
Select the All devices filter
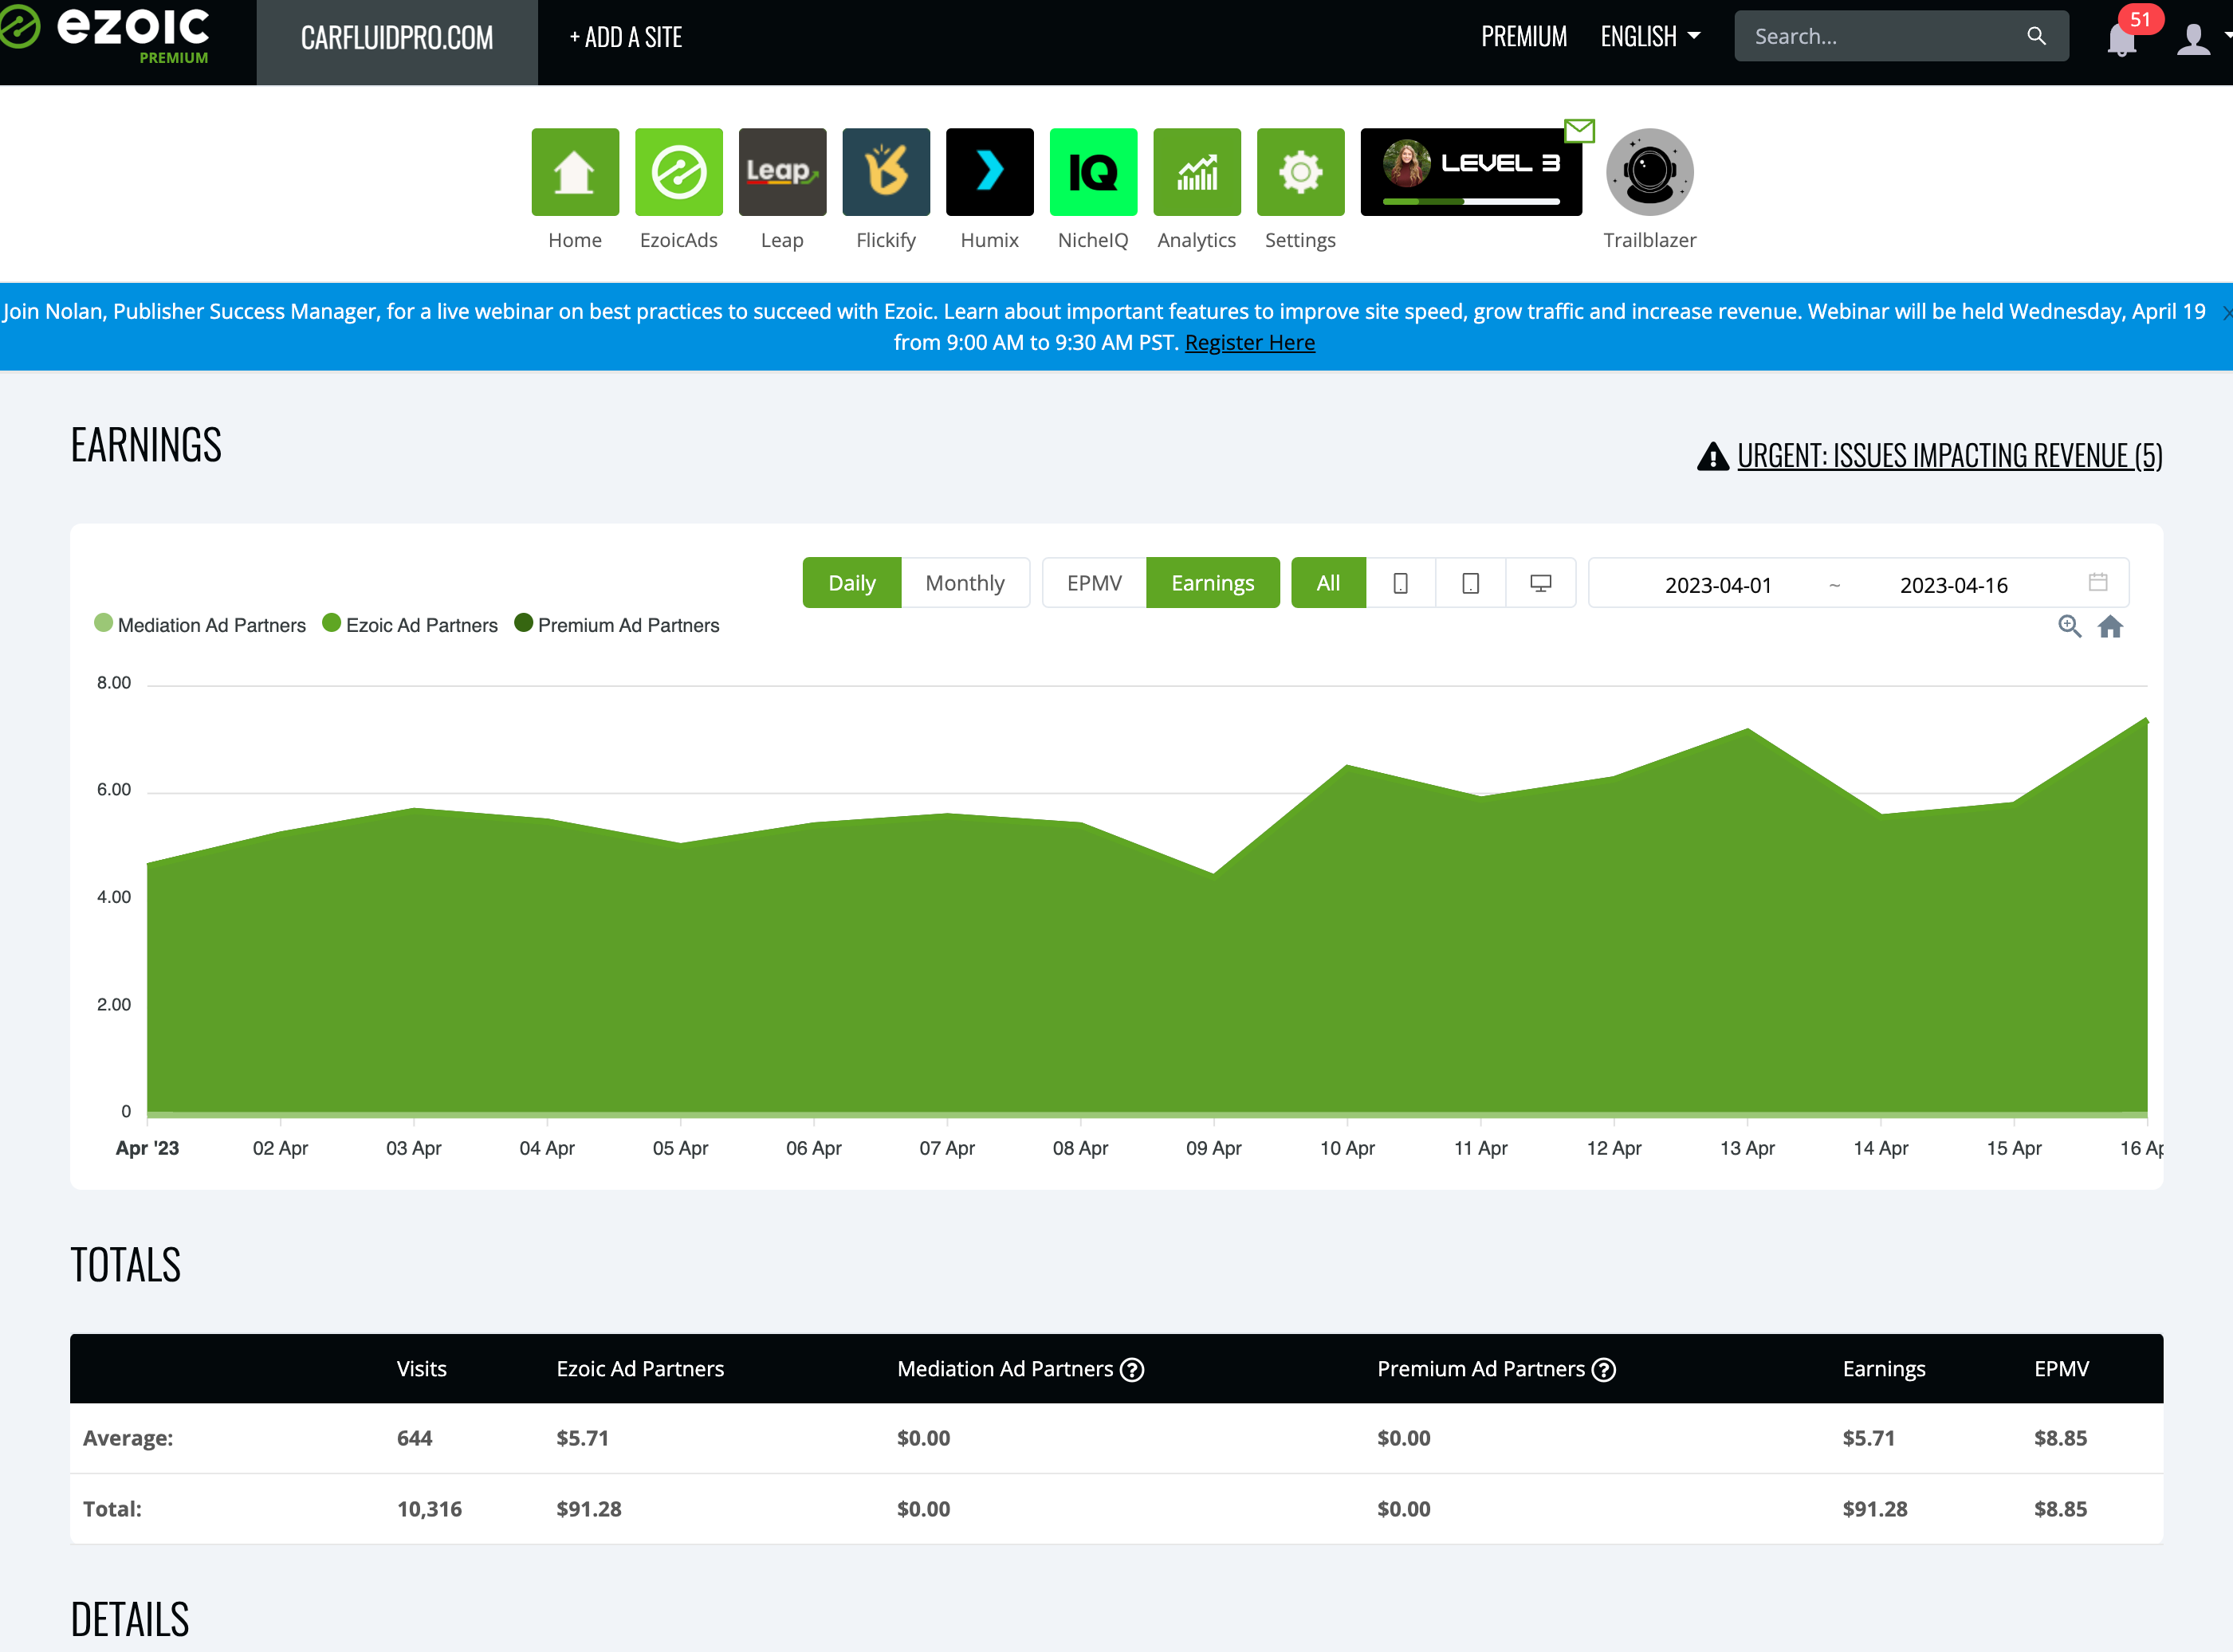pos(1327,582)
